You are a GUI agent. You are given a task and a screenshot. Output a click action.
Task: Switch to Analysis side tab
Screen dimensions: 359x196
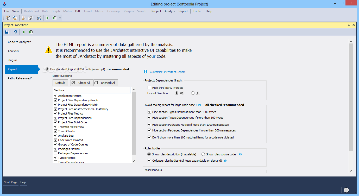pos(21,51)
